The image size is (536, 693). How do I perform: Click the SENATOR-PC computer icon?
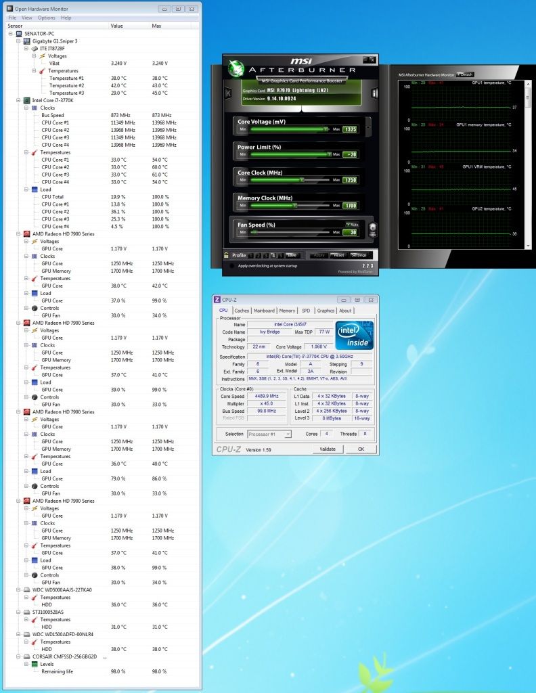click(19, 34)
